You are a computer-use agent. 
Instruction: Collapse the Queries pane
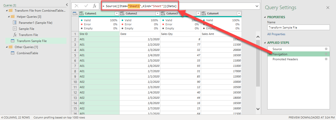pos(67,5)
